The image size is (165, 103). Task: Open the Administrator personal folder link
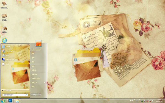(x=36, y=50)
